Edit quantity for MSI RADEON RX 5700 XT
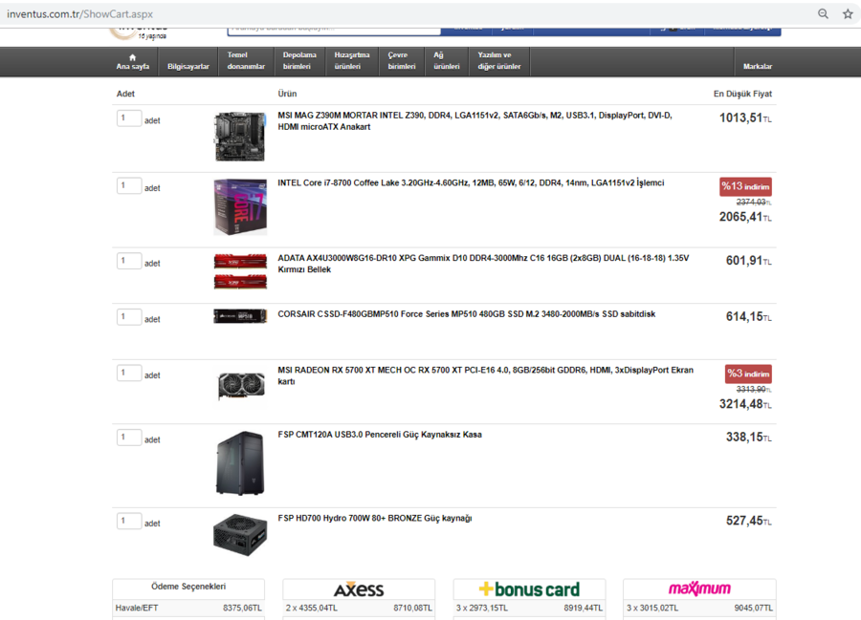This screenshot has width=861, height=620. [x=129, y=373]
